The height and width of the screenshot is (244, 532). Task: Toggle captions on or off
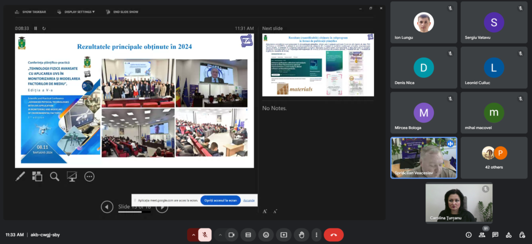(248, 235)
